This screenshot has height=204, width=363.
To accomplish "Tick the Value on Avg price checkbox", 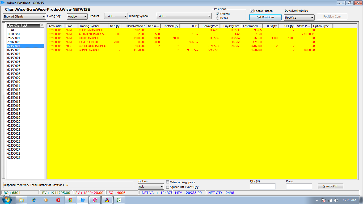I will (x=167, y=182).
